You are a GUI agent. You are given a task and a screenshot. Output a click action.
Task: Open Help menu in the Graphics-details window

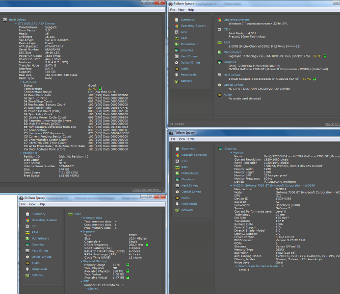(191, 139)
